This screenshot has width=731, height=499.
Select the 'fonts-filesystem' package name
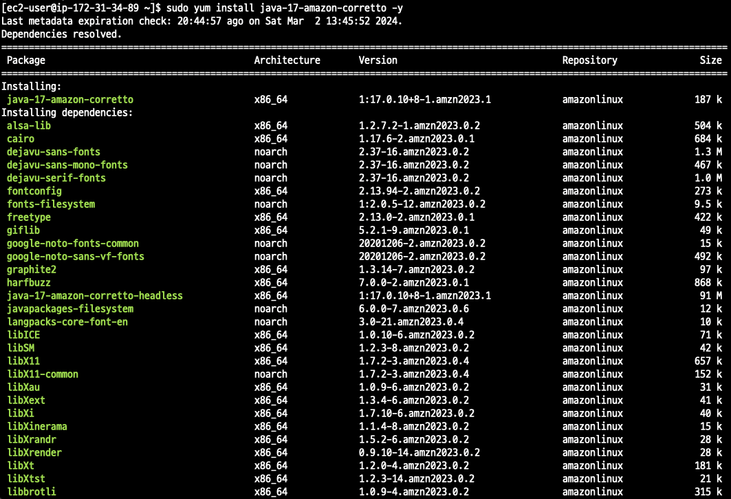[x=51, y=204]
